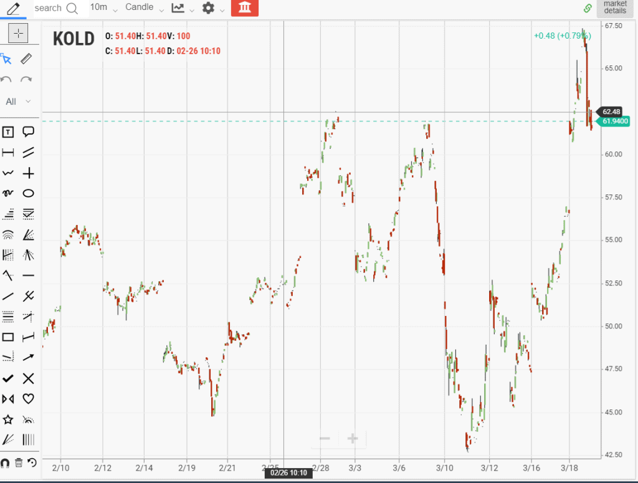The height and width of the screenshot is (483, 638).
Task: Click the 61.9400 current price tag
Action: click(x=613, y=122)
